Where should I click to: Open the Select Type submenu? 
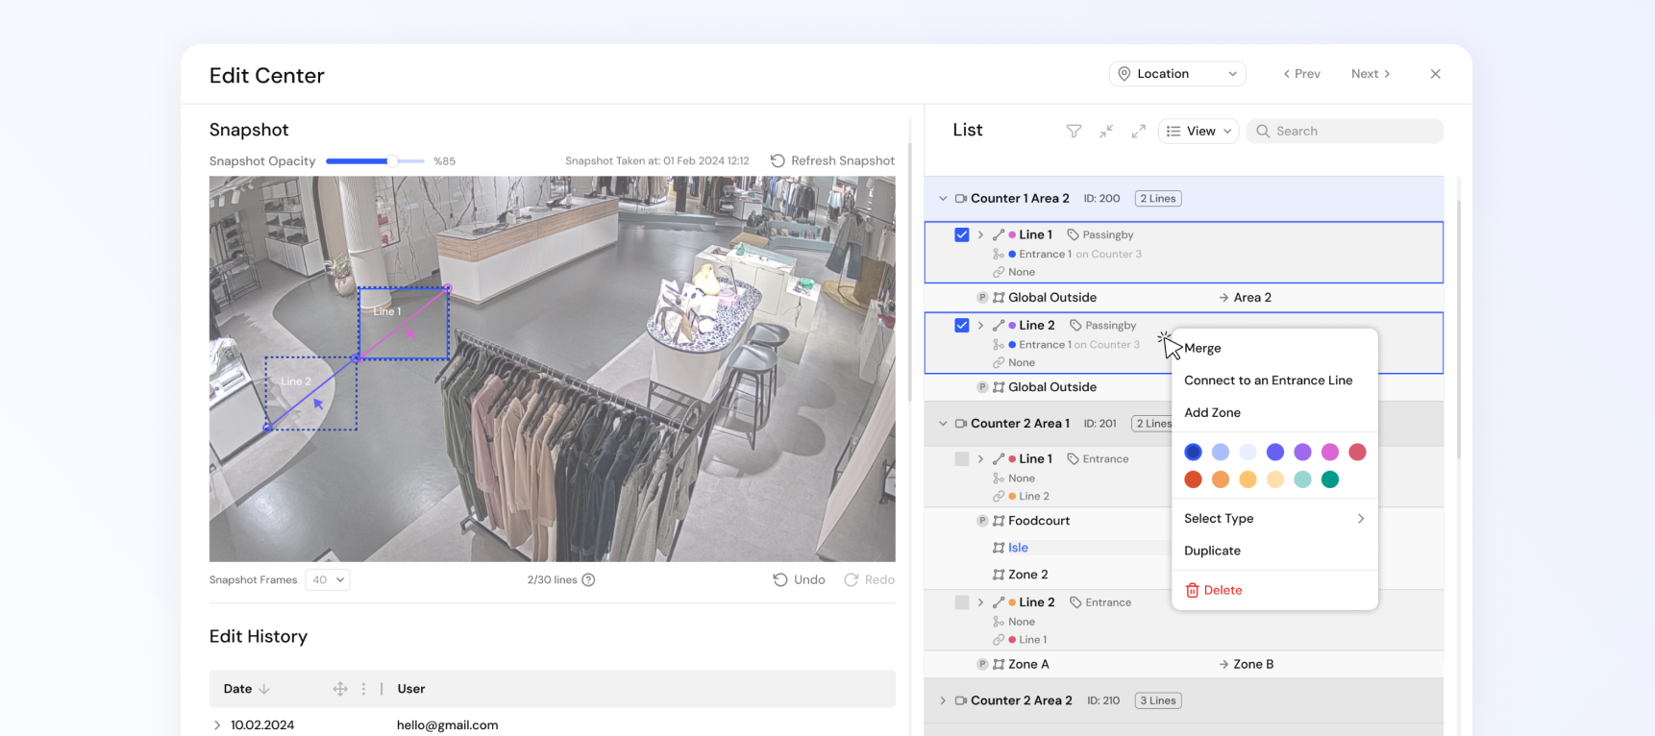tap(1275, 519)
